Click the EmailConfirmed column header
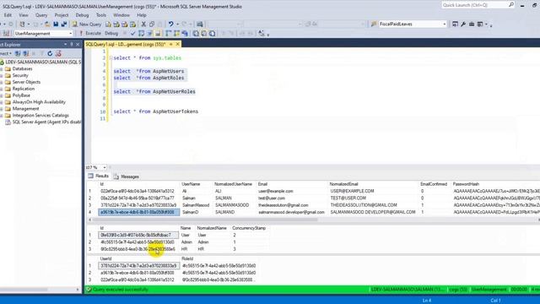Viewport: 540px width, 304px height. pyautogui.click(x=434, y=184)
